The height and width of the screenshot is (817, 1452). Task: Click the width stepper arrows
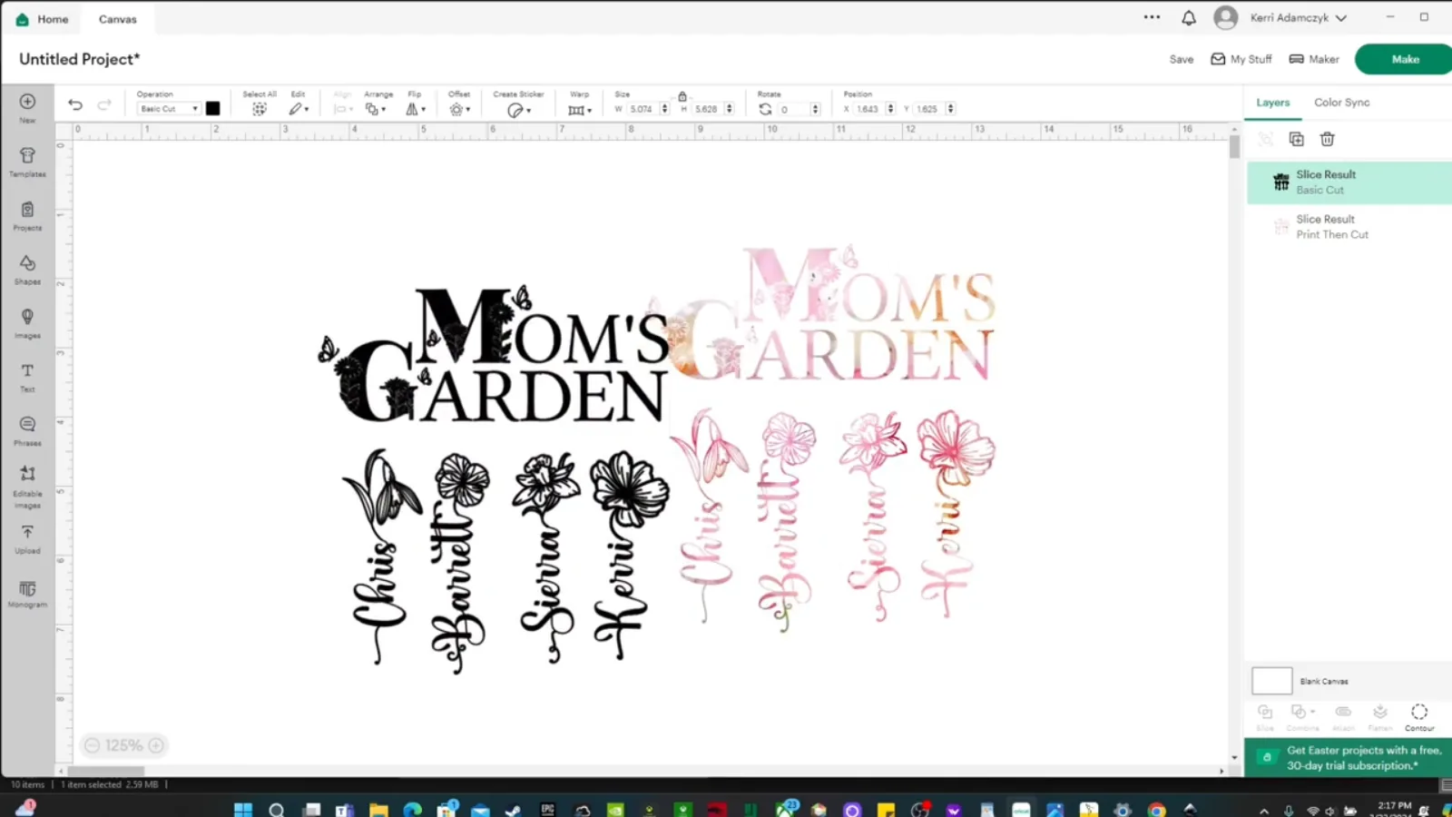tap(664, 109)
